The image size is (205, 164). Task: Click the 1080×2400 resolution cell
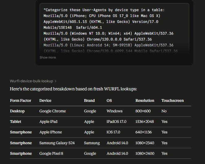[145, 153]
